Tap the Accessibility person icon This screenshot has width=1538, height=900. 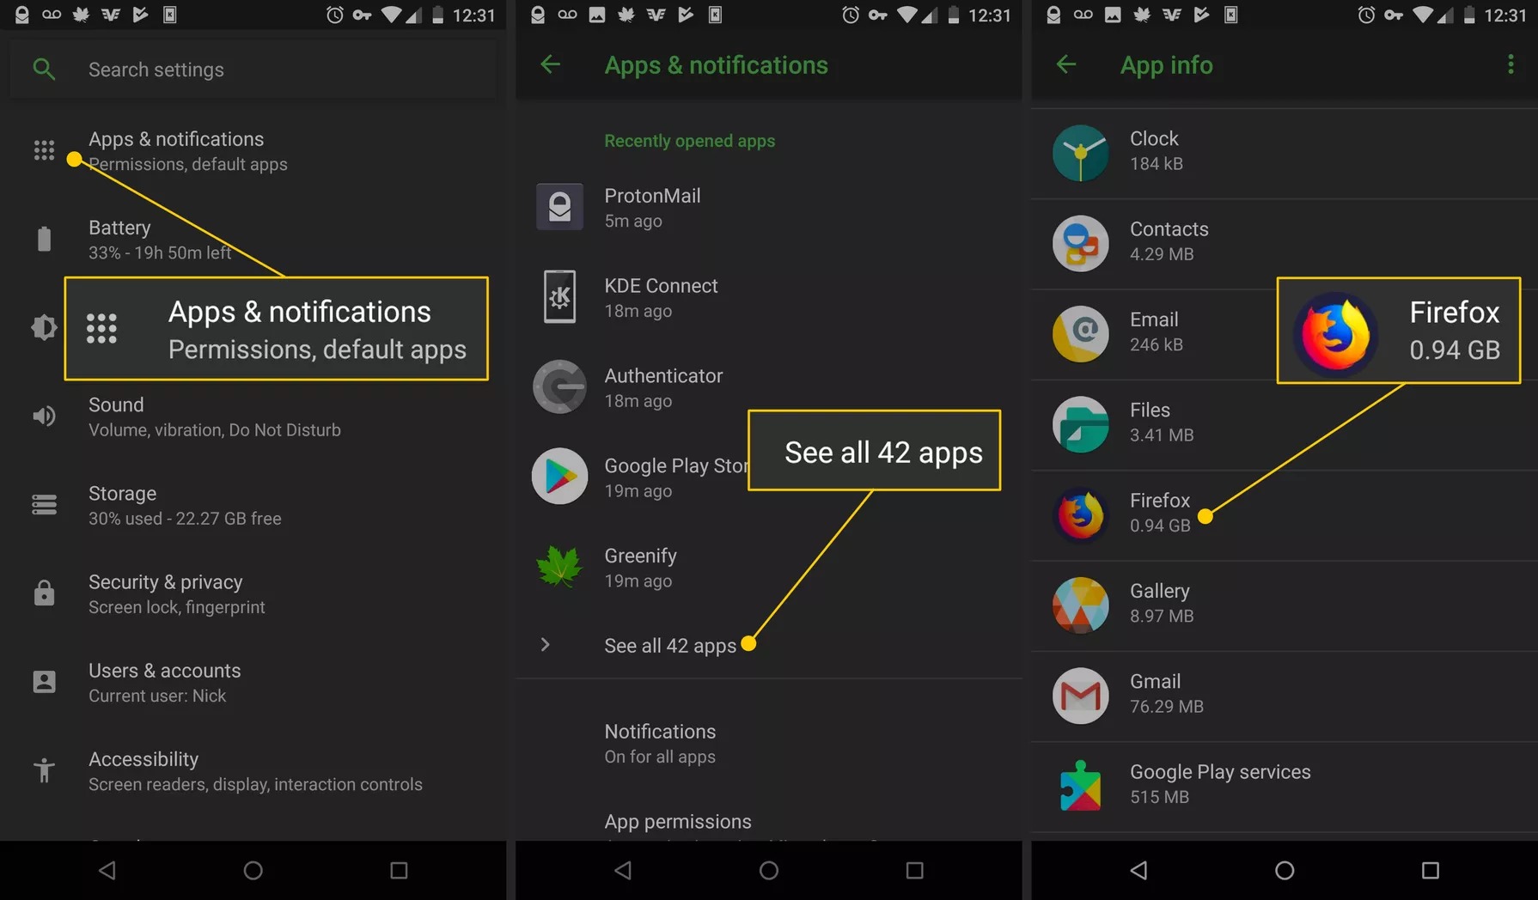pyautogui.click(x=44, y=770)
